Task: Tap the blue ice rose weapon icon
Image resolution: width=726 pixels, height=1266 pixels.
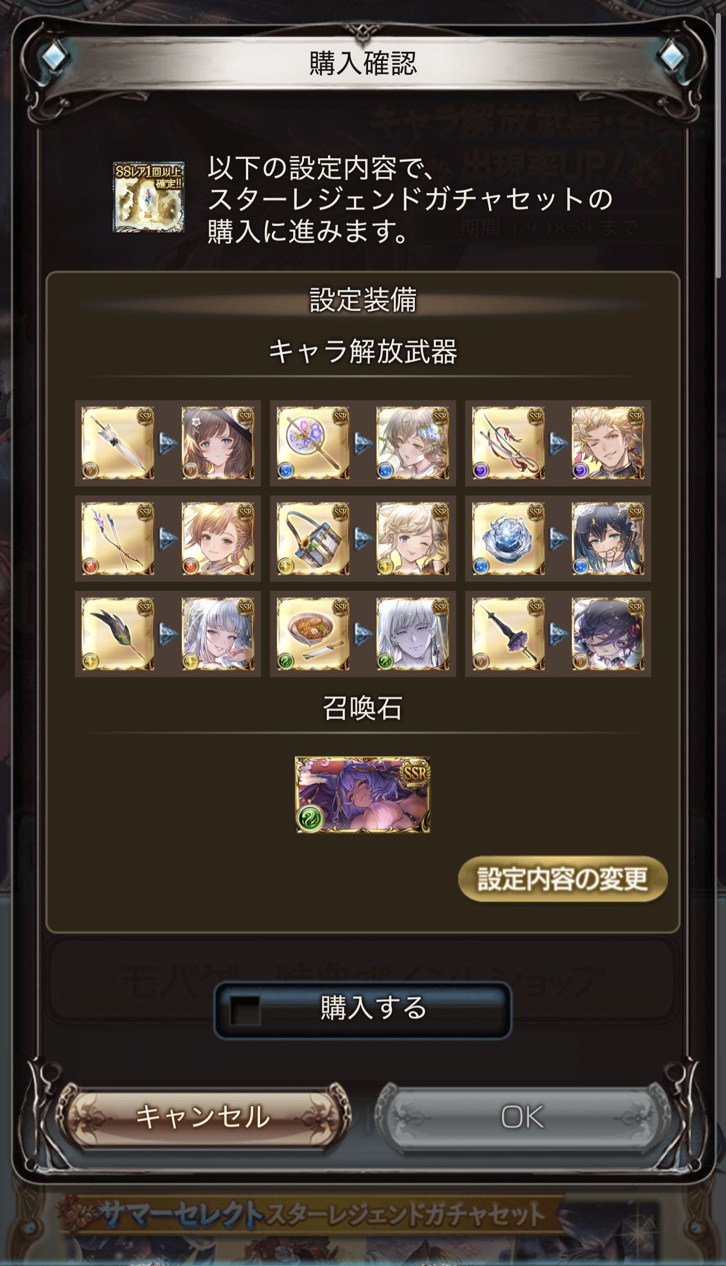Action: coord(508,539)
